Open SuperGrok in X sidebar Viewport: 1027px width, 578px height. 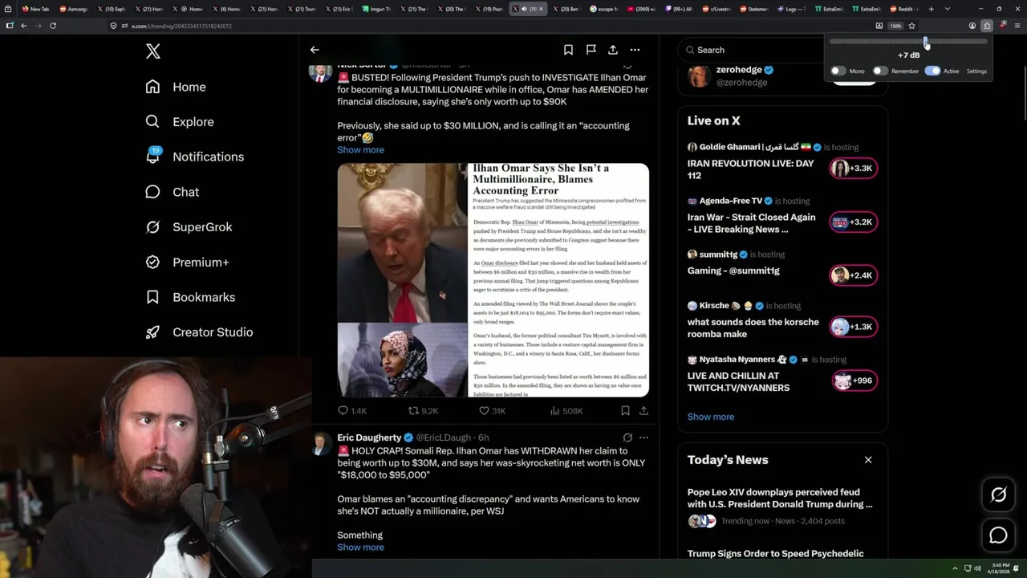[189, 227]
